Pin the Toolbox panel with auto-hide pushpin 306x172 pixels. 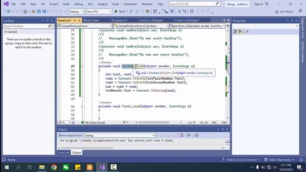click(x=47, y=21)
